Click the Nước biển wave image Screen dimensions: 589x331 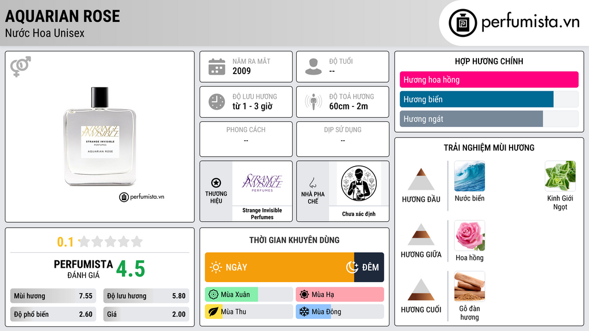coord(469,176)
